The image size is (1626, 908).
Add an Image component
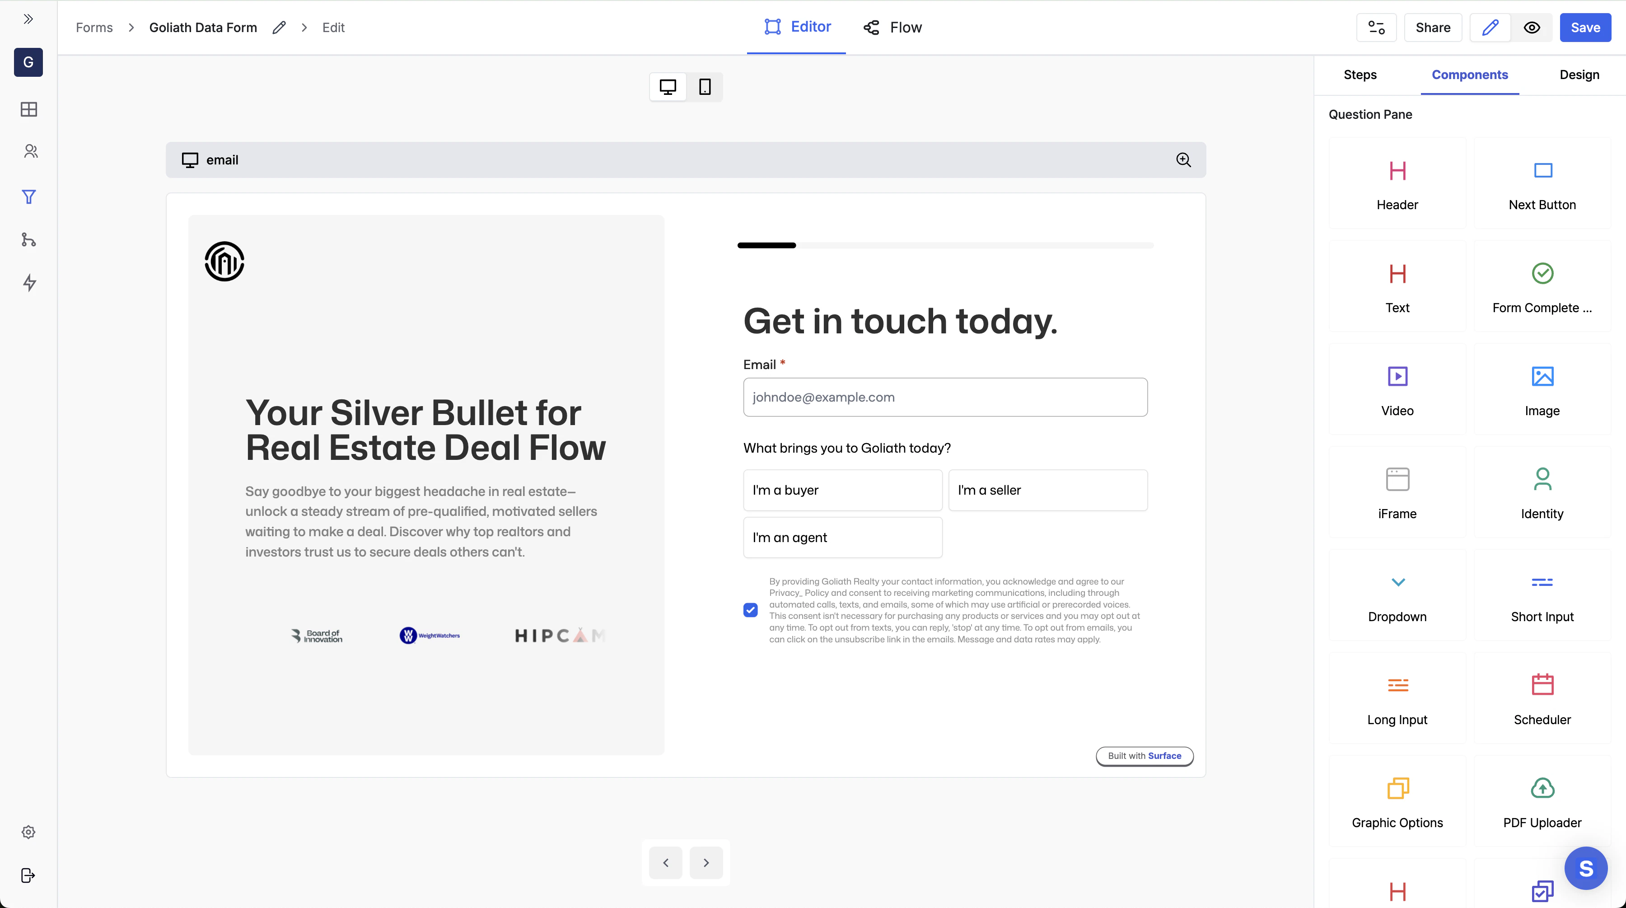pyautogui.click(x=1542, y=388)
